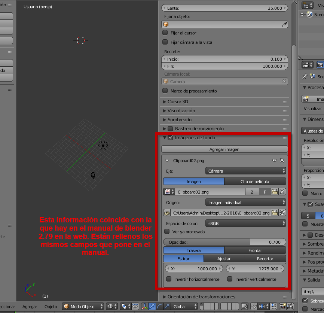Image resolution: width=324 pixels, height=313 pixels.
Task: Click the pack image icon beside file path
Action: click(x=167, y=213)
